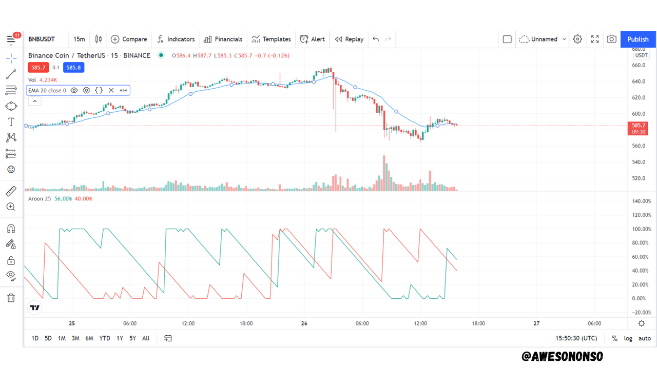Click the USDT currency label
This screenshot has width=657, height=369.
coord(641,55)
